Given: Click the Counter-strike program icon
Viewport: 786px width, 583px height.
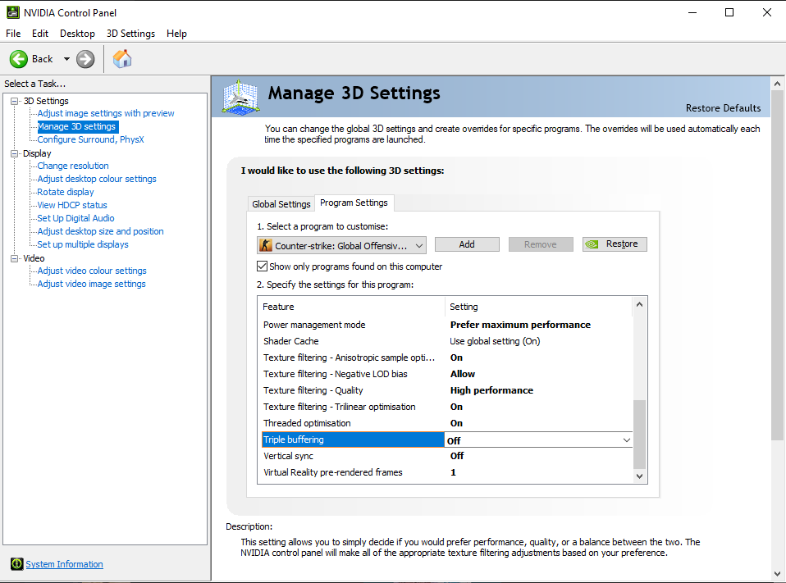Looking at the screenshot, I should pos(266,245).
